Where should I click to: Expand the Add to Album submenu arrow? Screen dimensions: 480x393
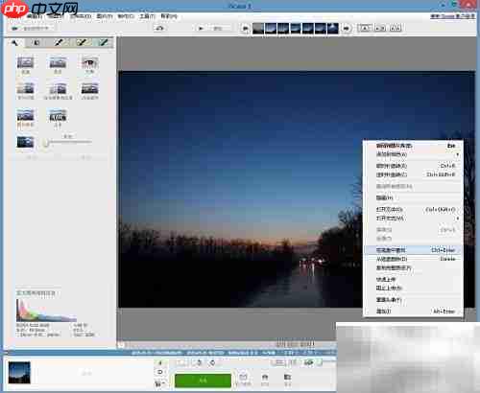tap(458, 154)
